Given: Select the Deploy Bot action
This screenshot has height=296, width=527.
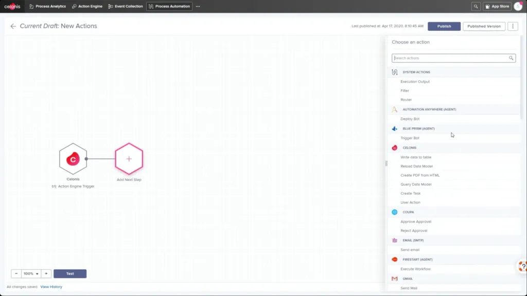Looking at the screenshot, I should pyautogui.click(x=410, y=119).
